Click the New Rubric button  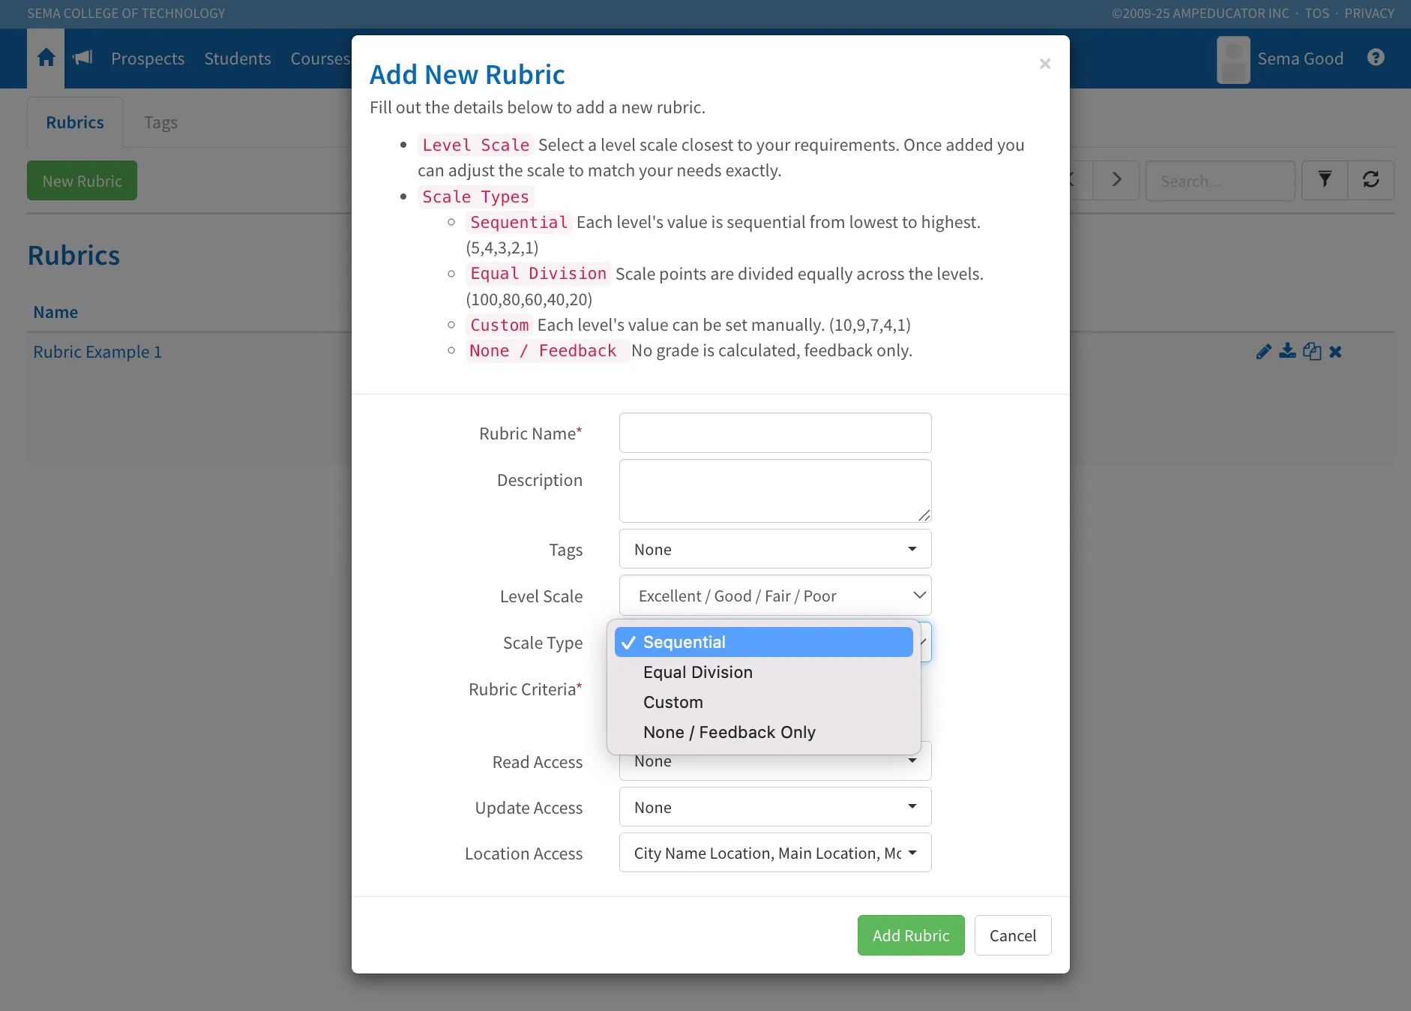82,181
